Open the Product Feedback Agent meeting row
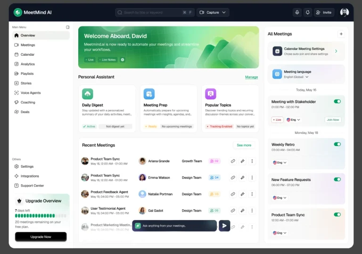This screenshot has width=362, height=254. [x=169, y=194]
